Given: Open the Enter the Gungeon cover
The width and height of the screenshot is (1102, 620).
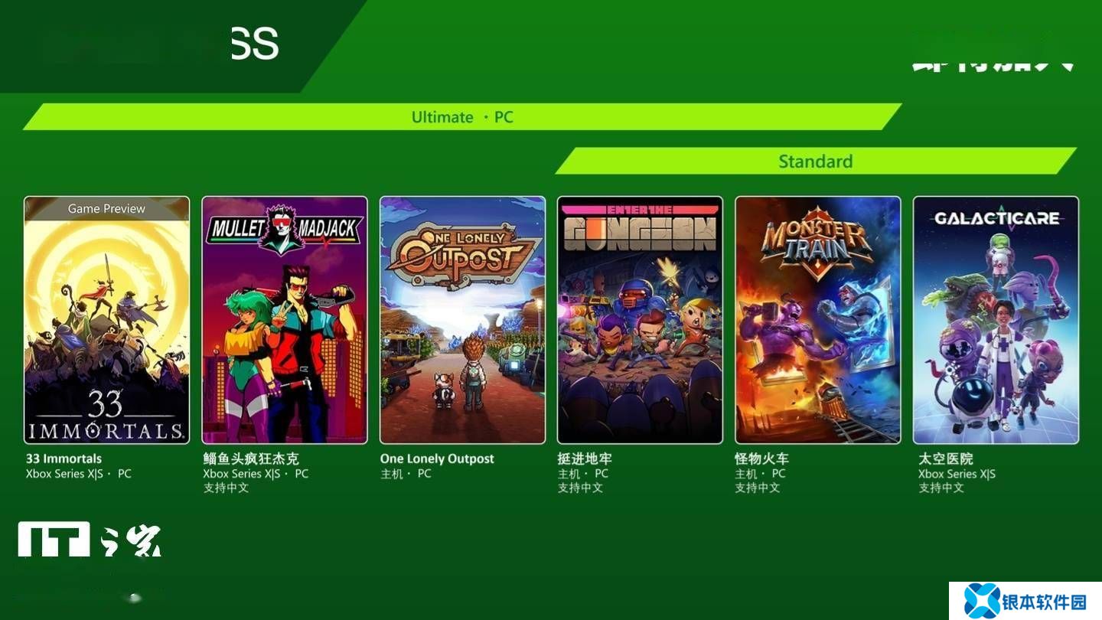Looking at the screenshot, I should [x=640, y=320].
